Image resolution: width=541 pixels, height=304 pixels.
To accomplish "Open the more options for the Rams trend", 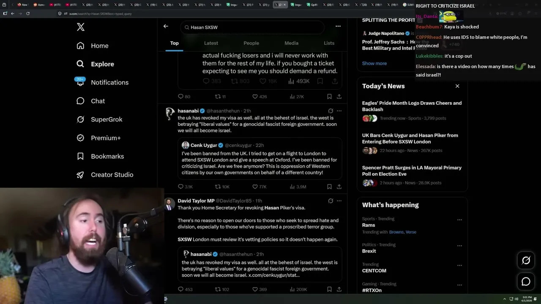I will pyautogui.click(x=459, y=220).
